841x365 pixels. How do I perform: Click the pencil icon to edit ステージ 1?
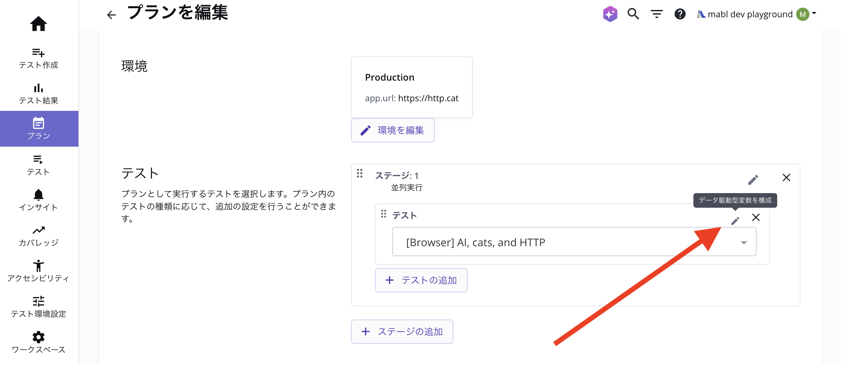pos(753,179)
